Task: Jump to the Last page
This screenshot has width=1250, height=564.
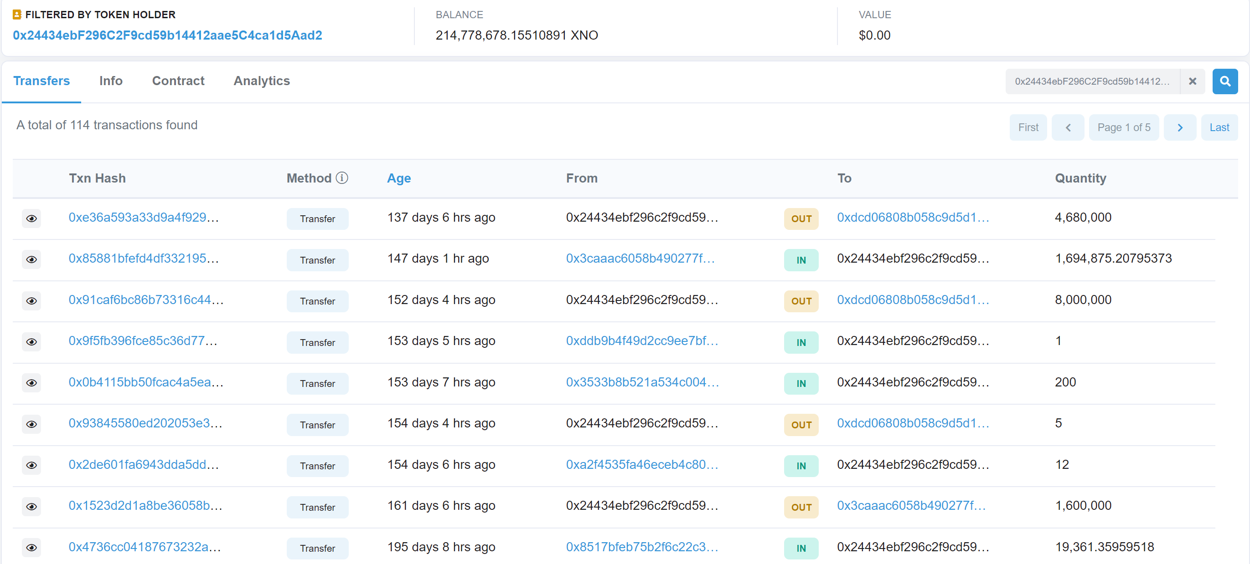Action: click(1219, 127)
